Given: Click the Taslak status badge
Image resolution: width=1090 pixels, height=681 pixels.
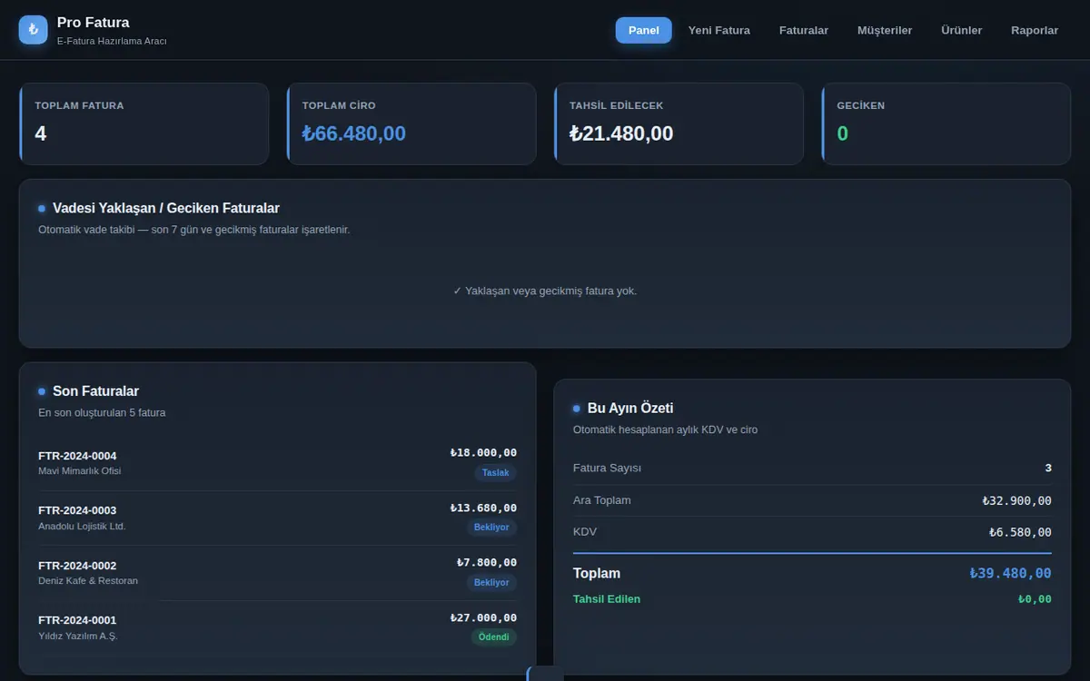Looking at the screenshot, I should point(495,473).
